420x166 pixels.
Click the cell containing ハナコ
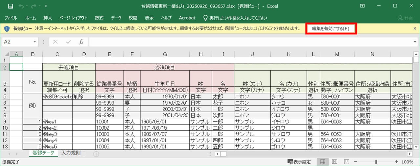(289, 103)
